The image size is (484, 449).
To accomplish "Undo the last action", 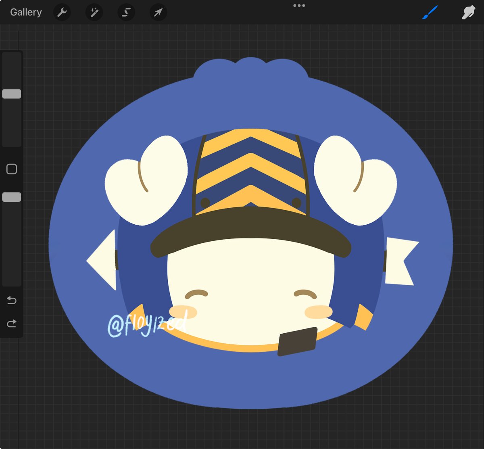I will (12, 300).
